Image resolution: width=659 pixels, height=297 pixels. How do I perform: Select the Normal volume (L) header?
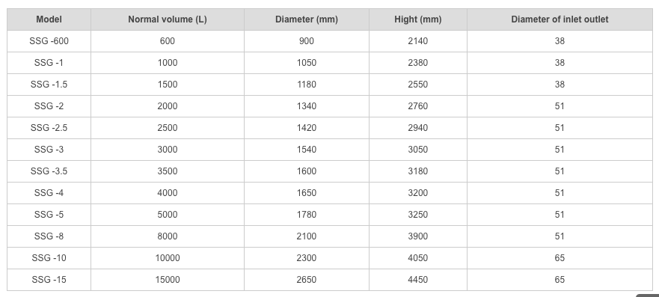tap(168, 19)
